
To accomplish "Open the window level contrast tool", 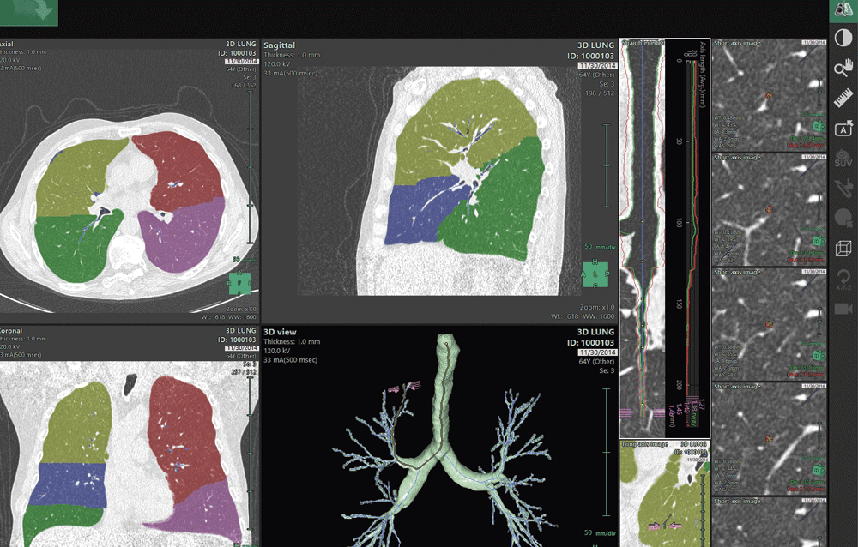I will (x=843, y=39).
